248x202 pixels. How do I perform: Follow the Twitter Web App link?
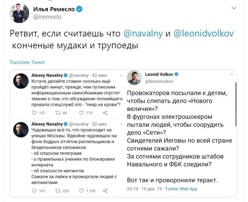click(x=181, y=189)
